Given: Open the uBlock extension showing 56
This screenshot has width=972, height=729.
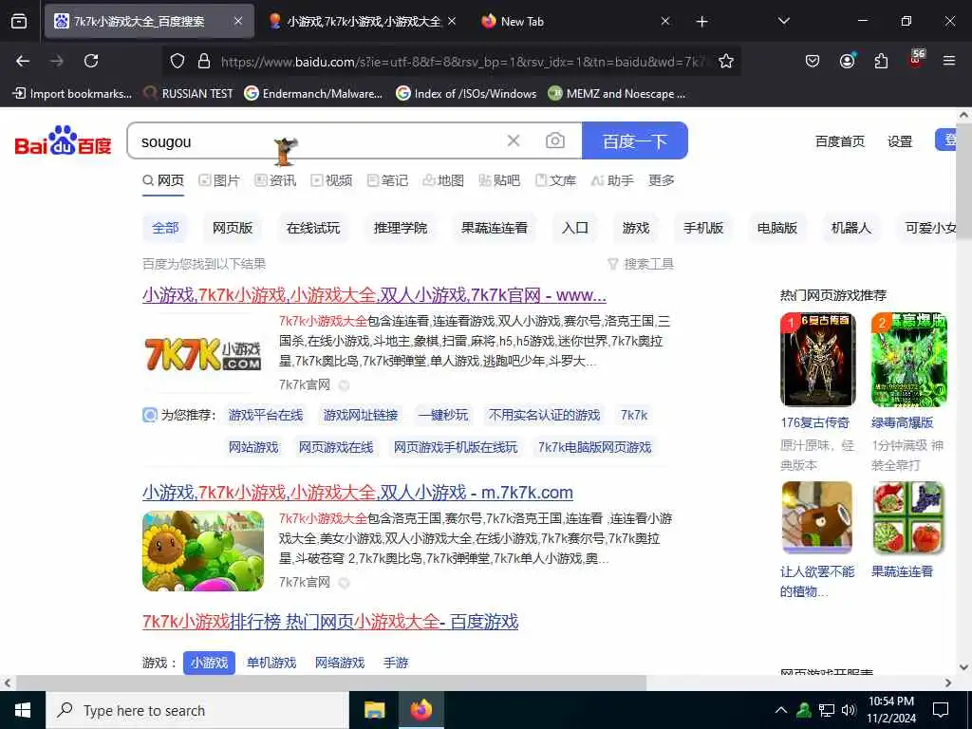Looking at the screenshot, I should [916, 60].
